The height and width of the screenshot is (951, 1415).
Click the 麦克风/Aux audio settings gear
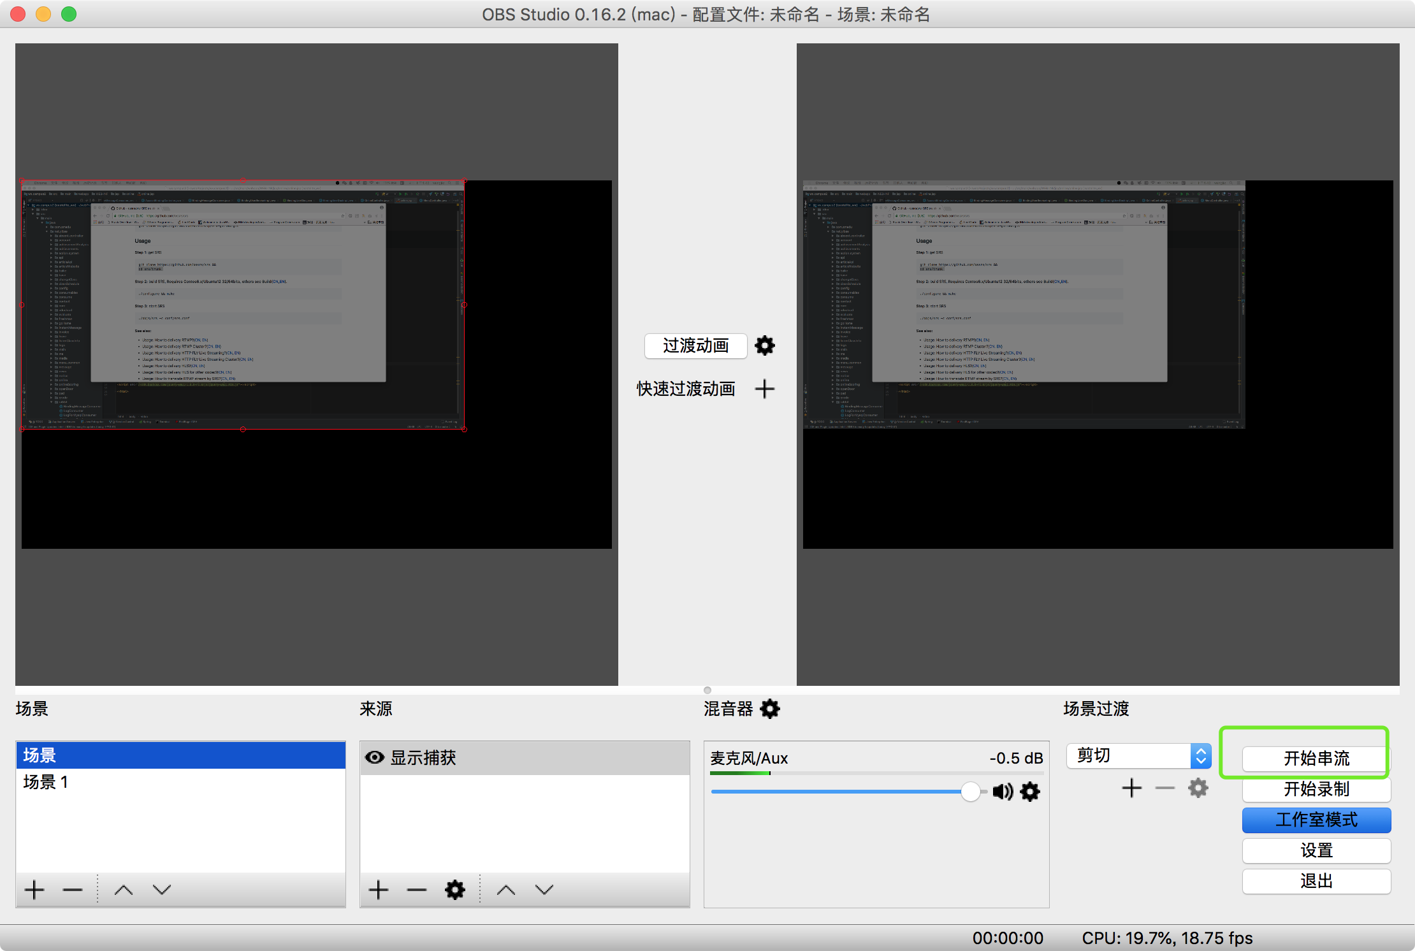(x=1030, y=792)
